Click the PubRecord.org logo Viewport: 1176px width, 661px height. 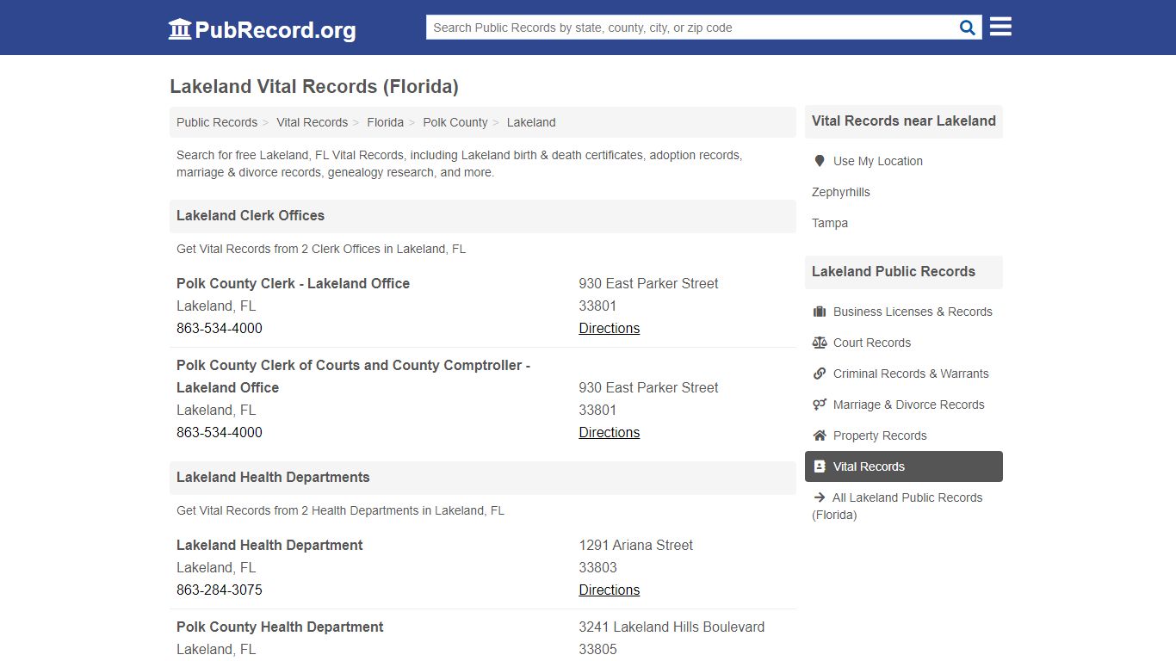click(262, 29)
